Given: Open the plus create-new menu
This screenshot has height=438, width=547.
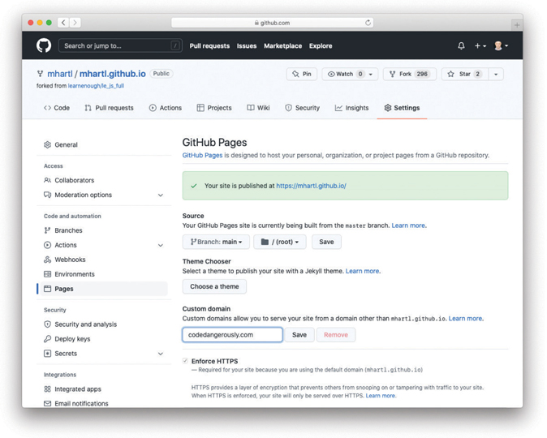Looking at the screenshot, I should (480, 46).
